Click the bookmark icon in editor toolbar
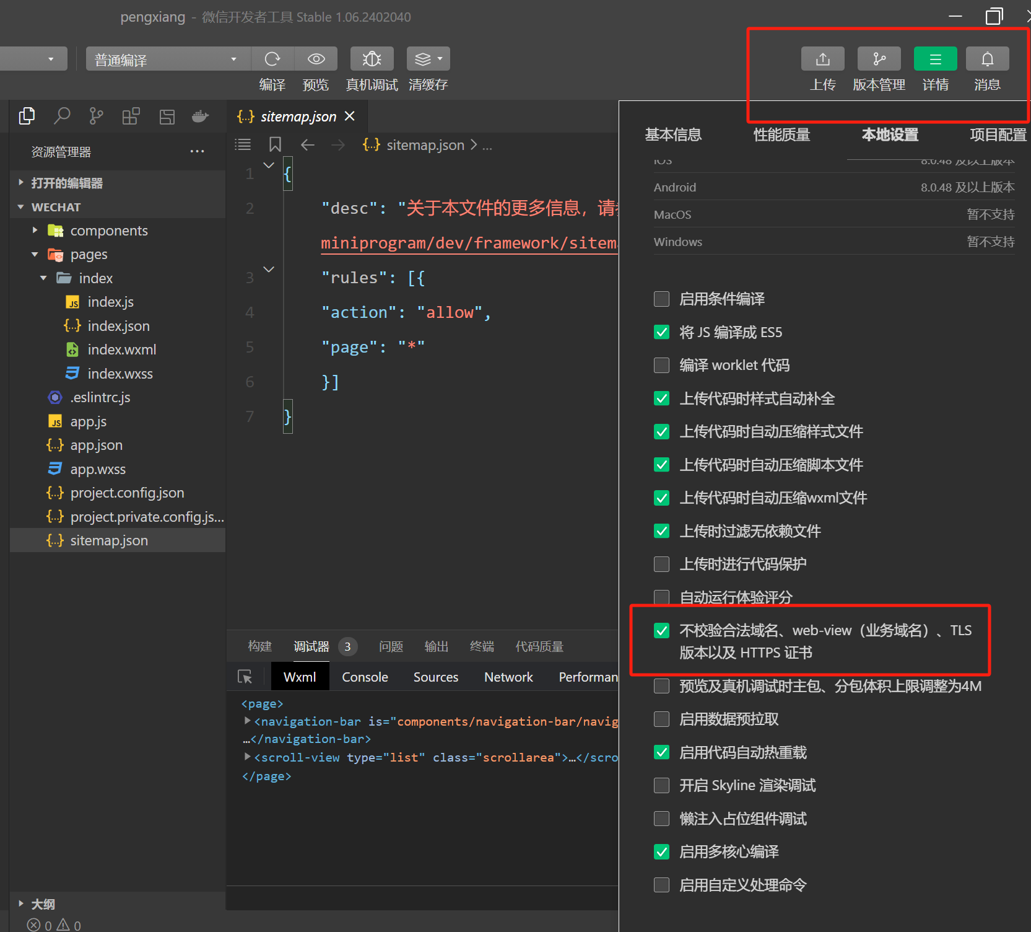Viewport: 1031px width, 932px height. 275,144
